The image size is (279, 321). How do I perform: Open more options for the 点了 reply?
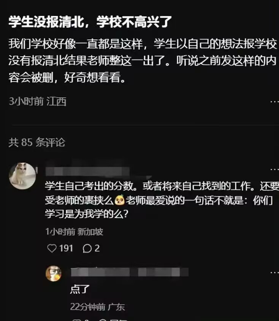(274, 272)
